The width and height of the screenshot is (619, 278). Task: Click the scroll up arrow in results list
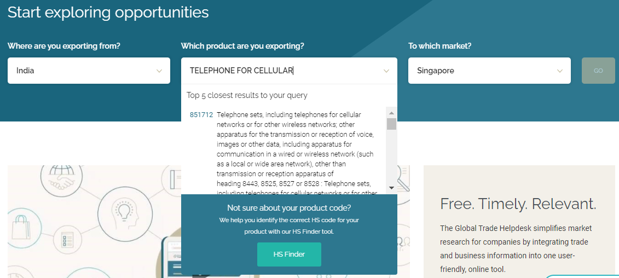coord(392,113)
